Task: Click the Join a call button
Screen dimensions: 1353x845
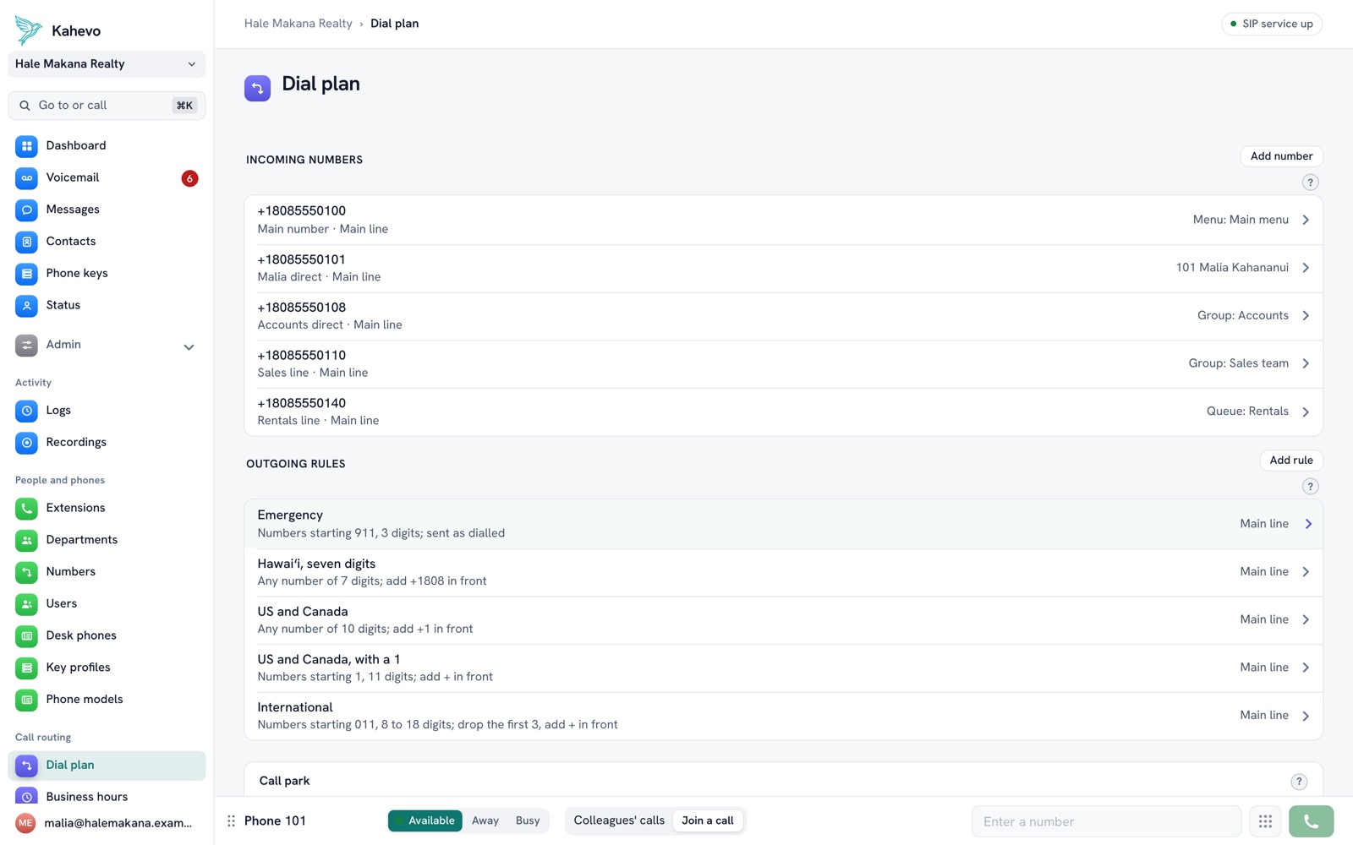Action: pyautogui.click(x=708, y=820)
